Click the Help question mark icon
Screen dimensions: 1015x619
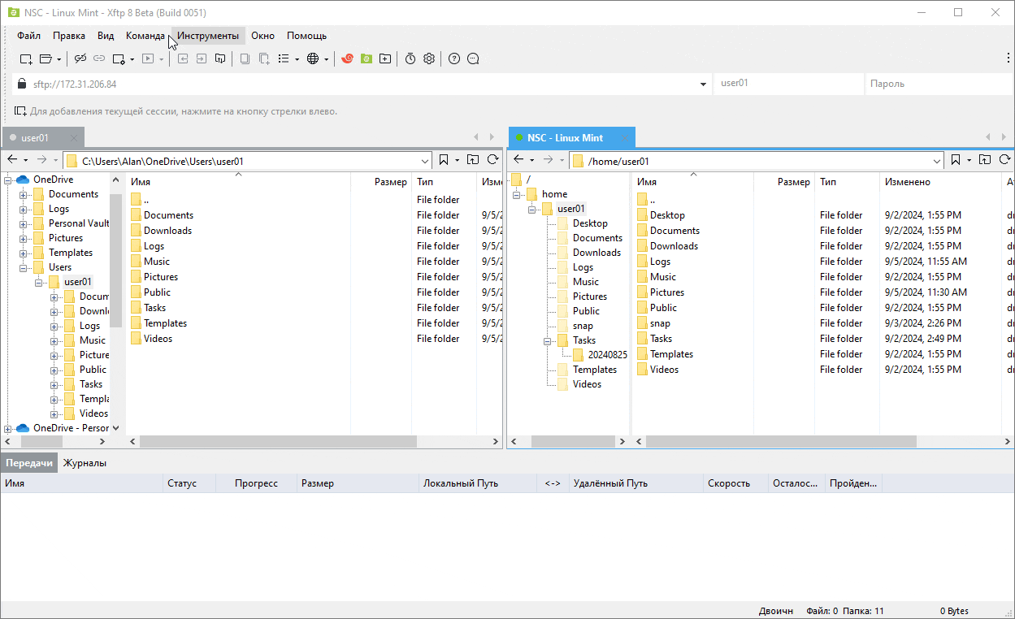pos(454,58)
